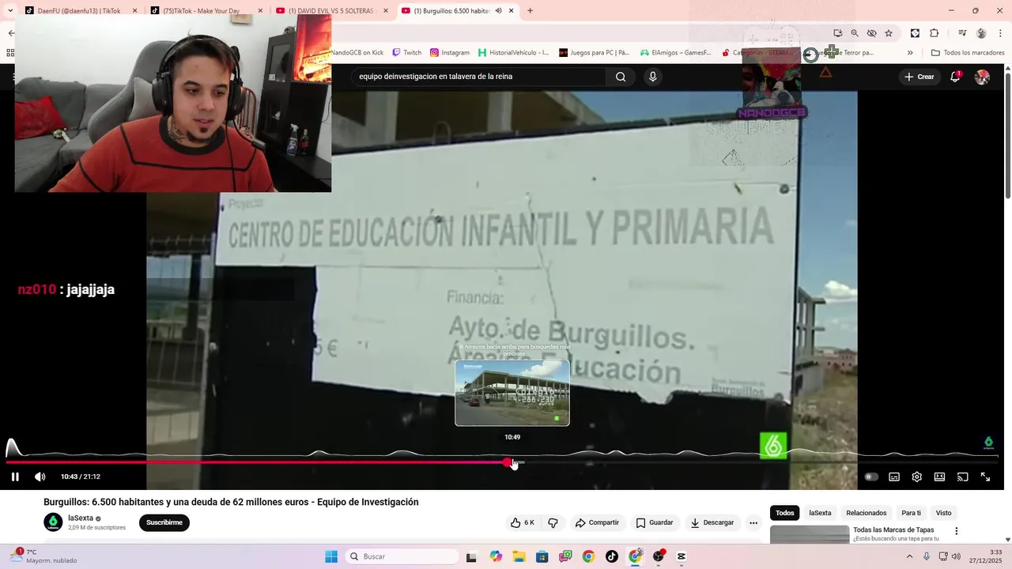Open the Windows Start menu
The width and height of the screenshot is (1012, 569).
pyautogui.click(x=331, y=556)
